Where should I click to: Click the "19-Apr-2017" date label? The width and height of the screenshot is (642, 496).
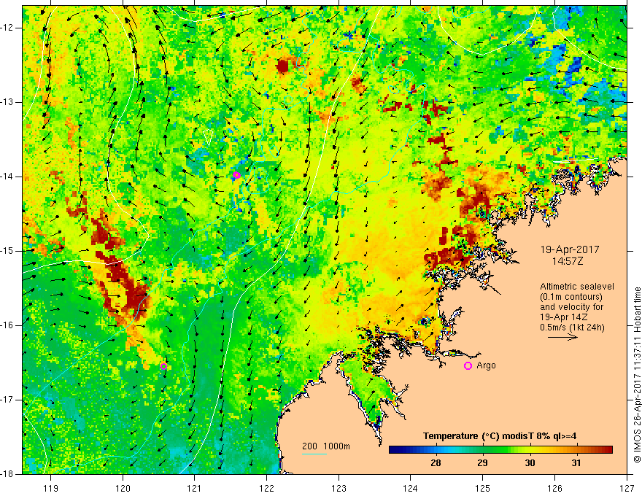pos(570,249)
